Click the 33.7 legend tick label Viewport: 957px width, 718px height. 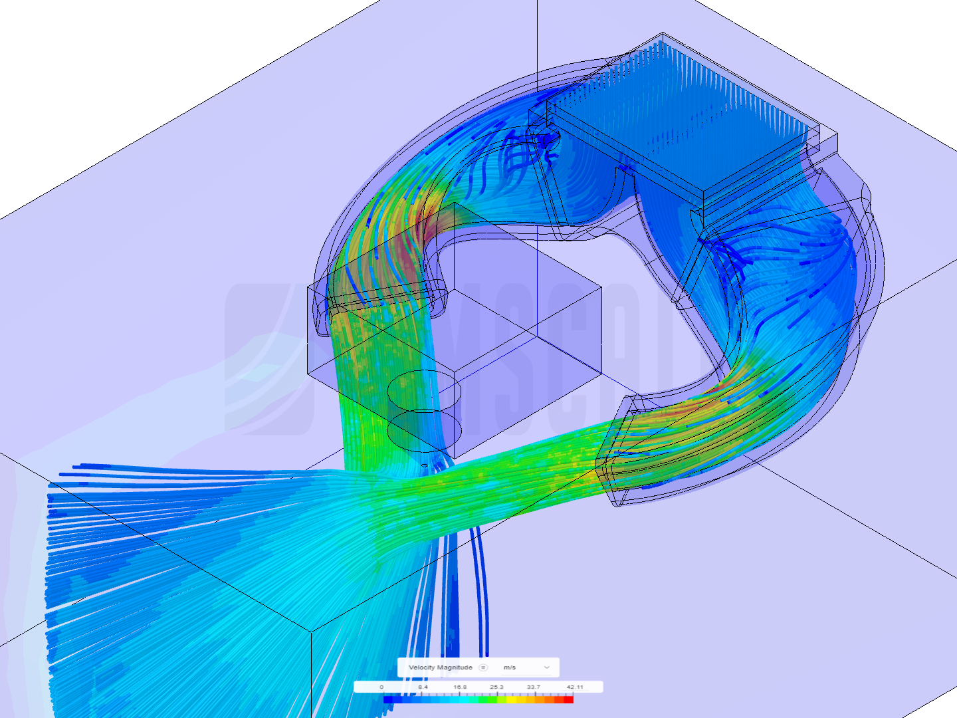coord(534,687)
